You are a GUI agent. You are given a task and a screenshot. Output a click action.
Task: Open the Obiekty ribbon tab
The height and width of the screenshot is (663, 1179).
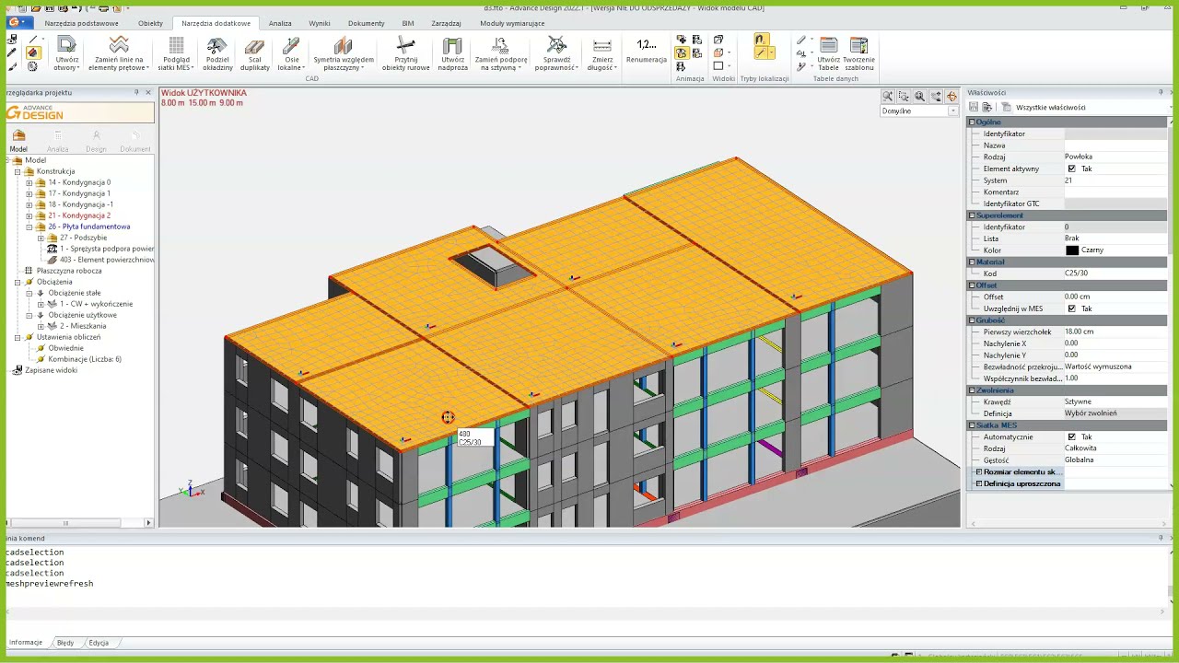click(x=150, y=23)
